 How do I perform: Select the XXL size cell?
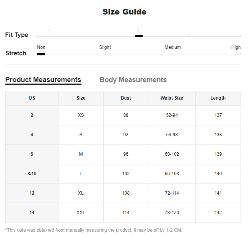[81, 213]
